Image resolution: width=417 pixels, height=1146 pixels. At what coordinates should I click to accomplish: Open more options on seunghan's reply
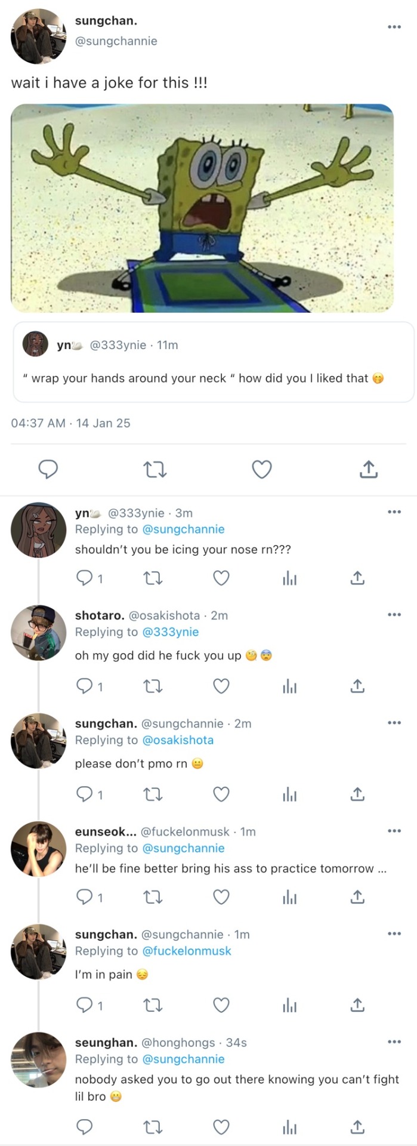[394, 1042]
